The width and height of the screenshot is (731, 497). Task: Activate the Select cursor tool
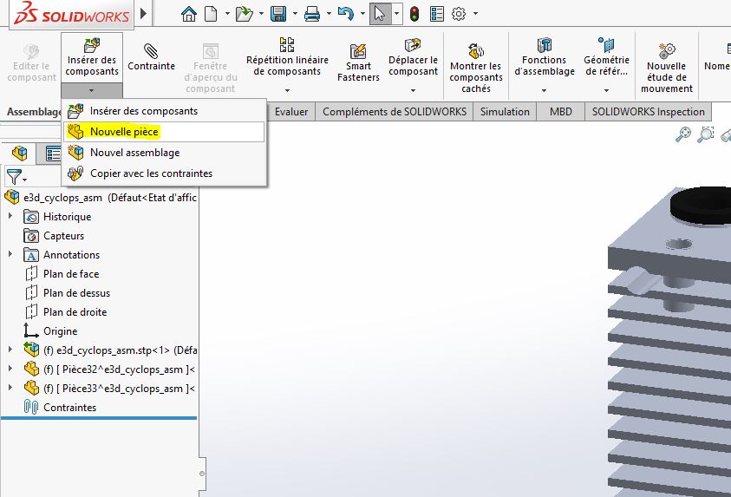(x=381, y=14)
